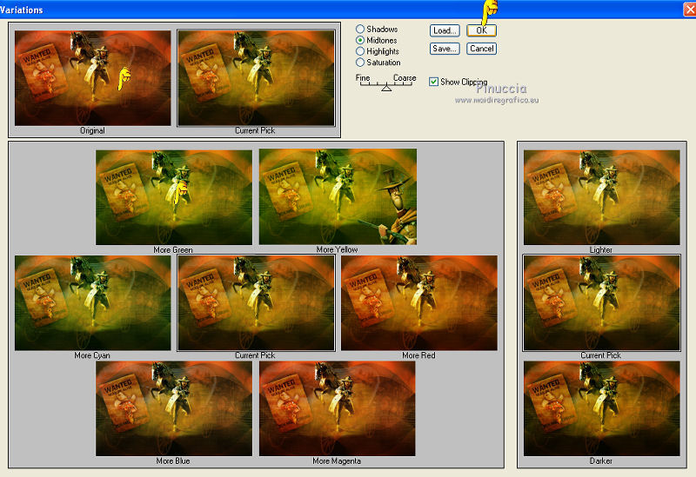The height and width of the screenshot is (477, 696).
Task: Click the top Current Pick thumbnail
Action: coord(256,78)
